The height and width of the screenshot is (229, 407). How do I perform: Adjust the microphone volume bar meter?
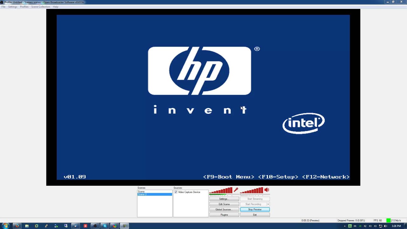pyautogui.click(x=221, y=191)
